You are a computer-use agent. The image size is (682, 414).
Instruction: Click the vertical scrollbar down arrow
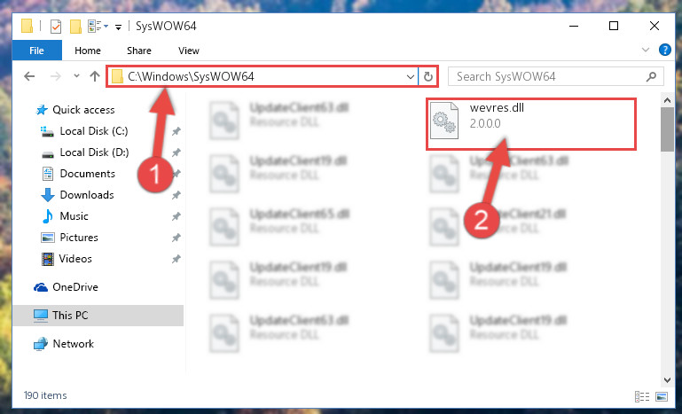point(667,379)
